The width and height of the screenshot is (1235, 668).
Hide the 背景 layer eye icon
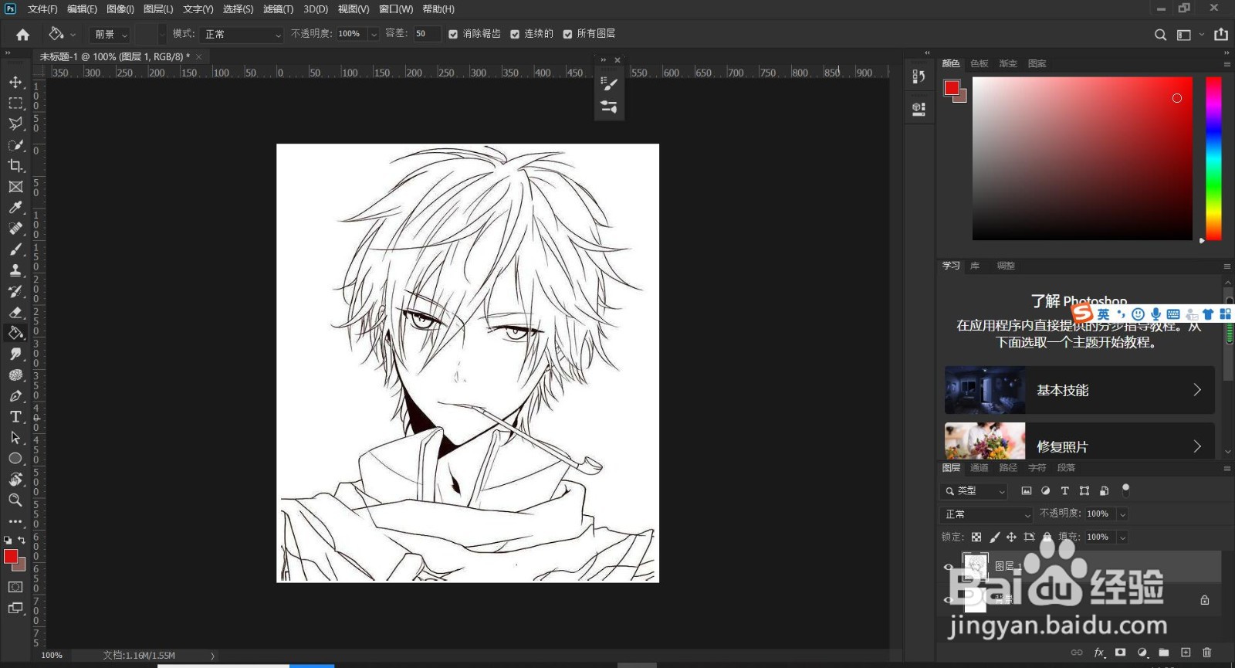click(x=949, y=599)
